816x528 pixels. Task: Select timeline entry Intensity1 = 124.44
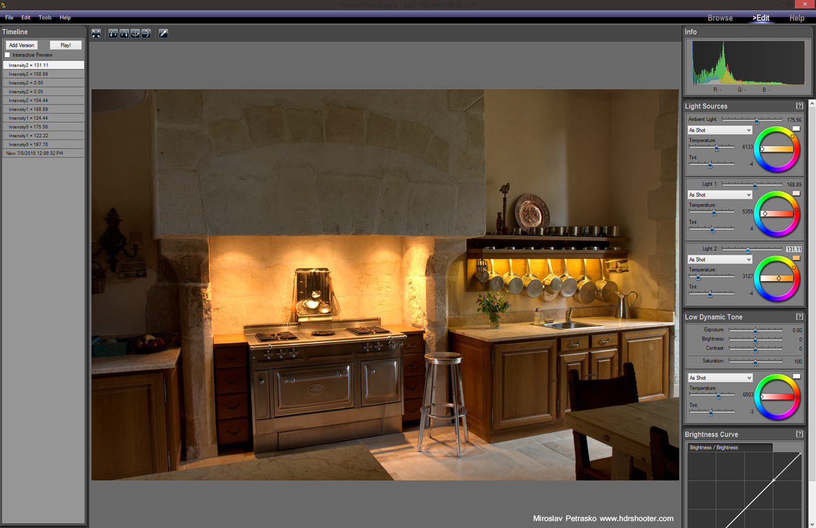[43, 118]
